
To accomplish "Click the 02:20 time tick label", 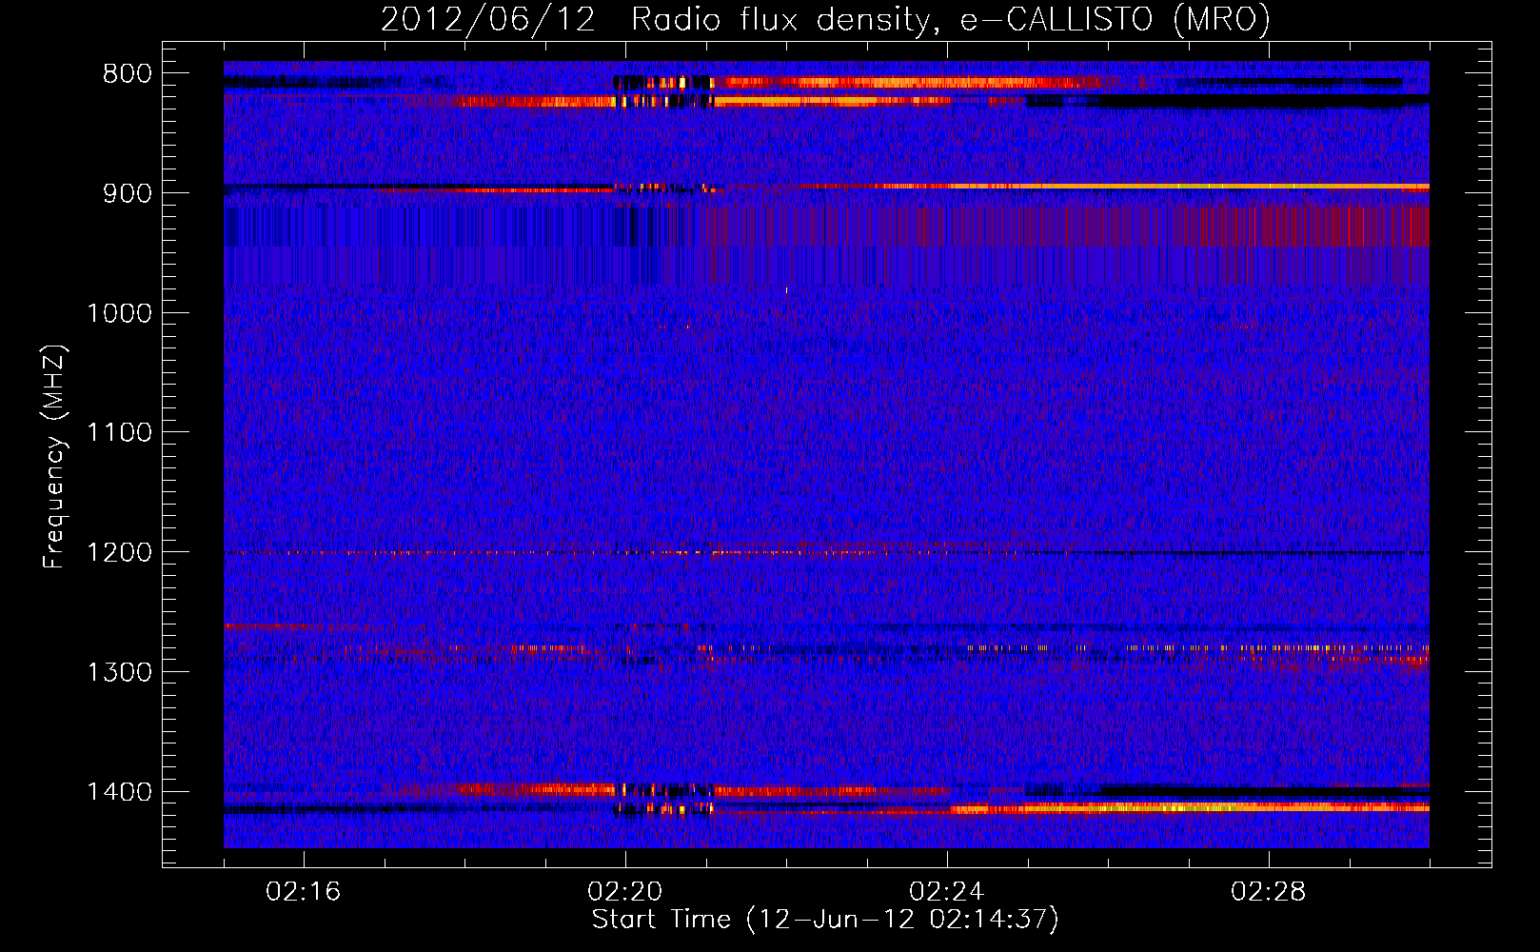I will [x=625, y=892].
